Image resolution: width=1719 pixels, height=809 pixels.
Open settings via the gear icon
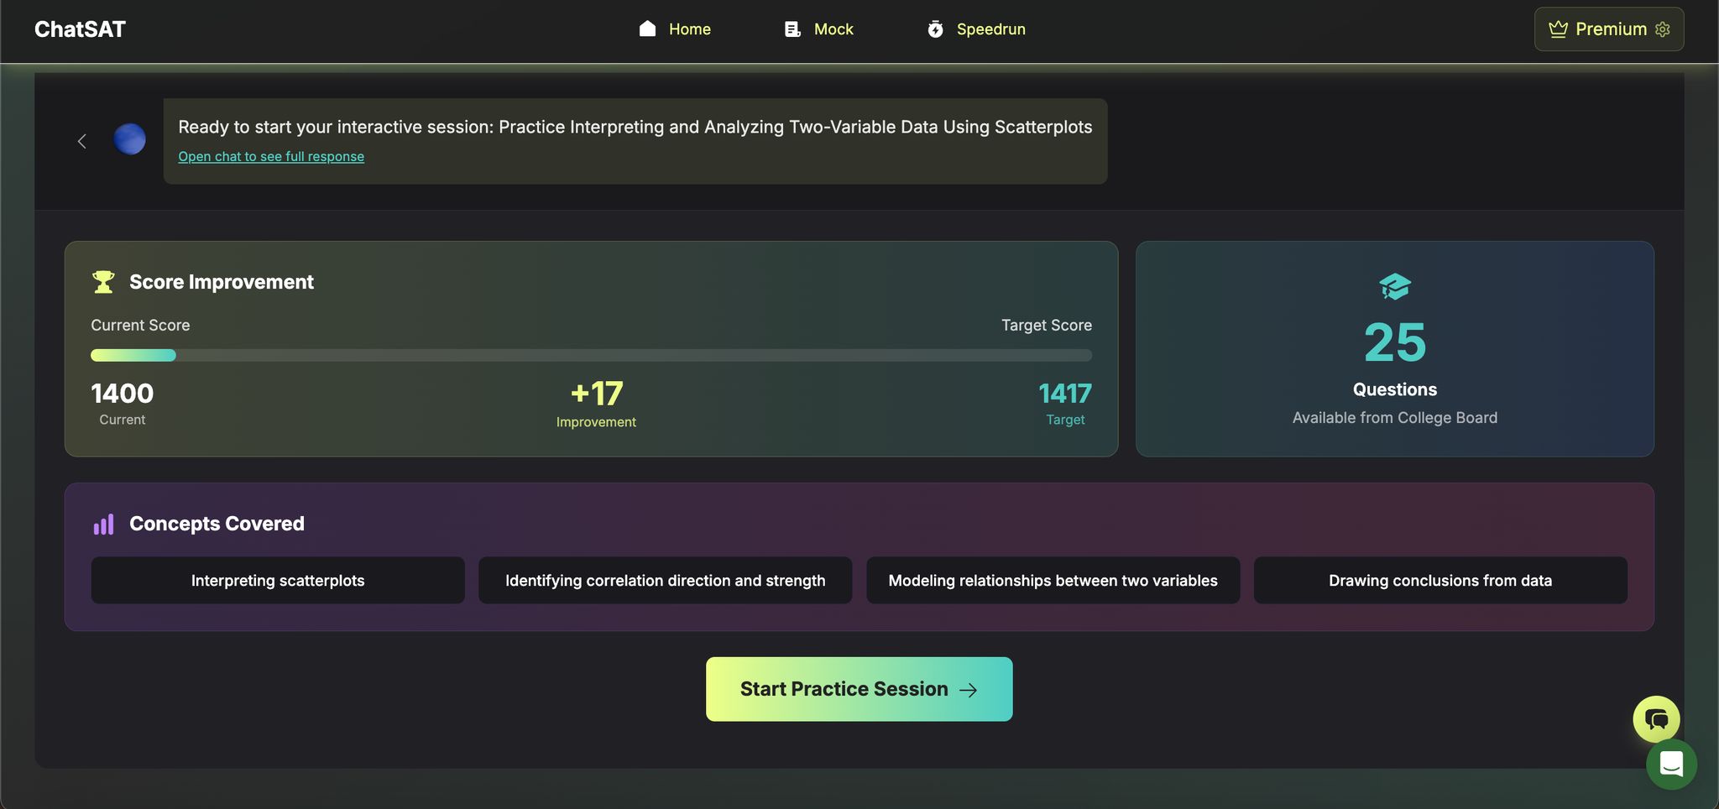pos(1663,29)
